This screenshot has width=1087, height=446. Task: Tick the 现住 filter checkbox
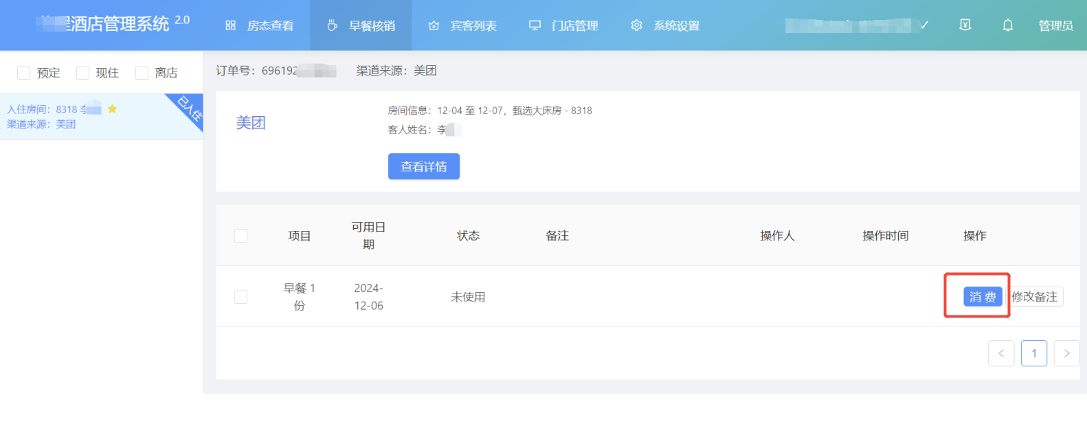click(x=83, y=73)
